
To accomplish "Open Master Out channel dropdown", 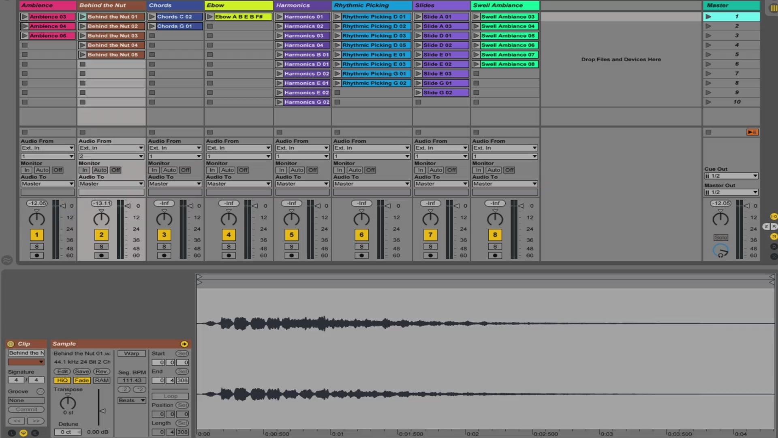I will tap(731, 192).
